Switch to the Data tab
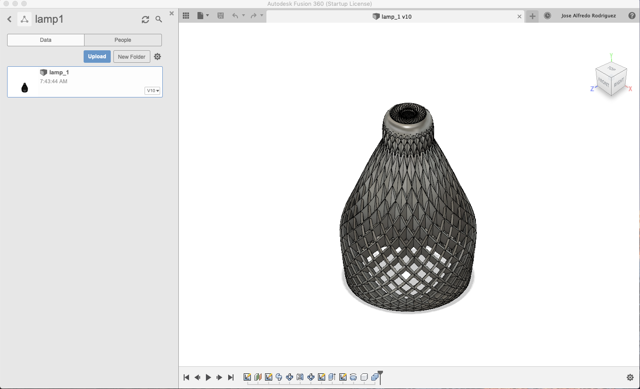 click(45, 40)
